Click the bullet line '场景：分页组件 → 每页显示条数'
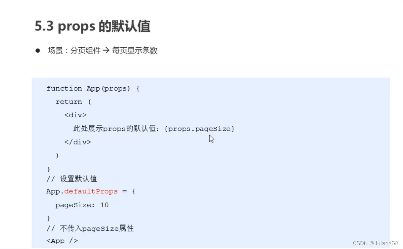The image size is (403, 249). pyautogui.click(x=102, y=51)
